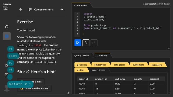Click the disabled redo arrow button
This screenshot has height=97, width=173.
coord(94,43)
